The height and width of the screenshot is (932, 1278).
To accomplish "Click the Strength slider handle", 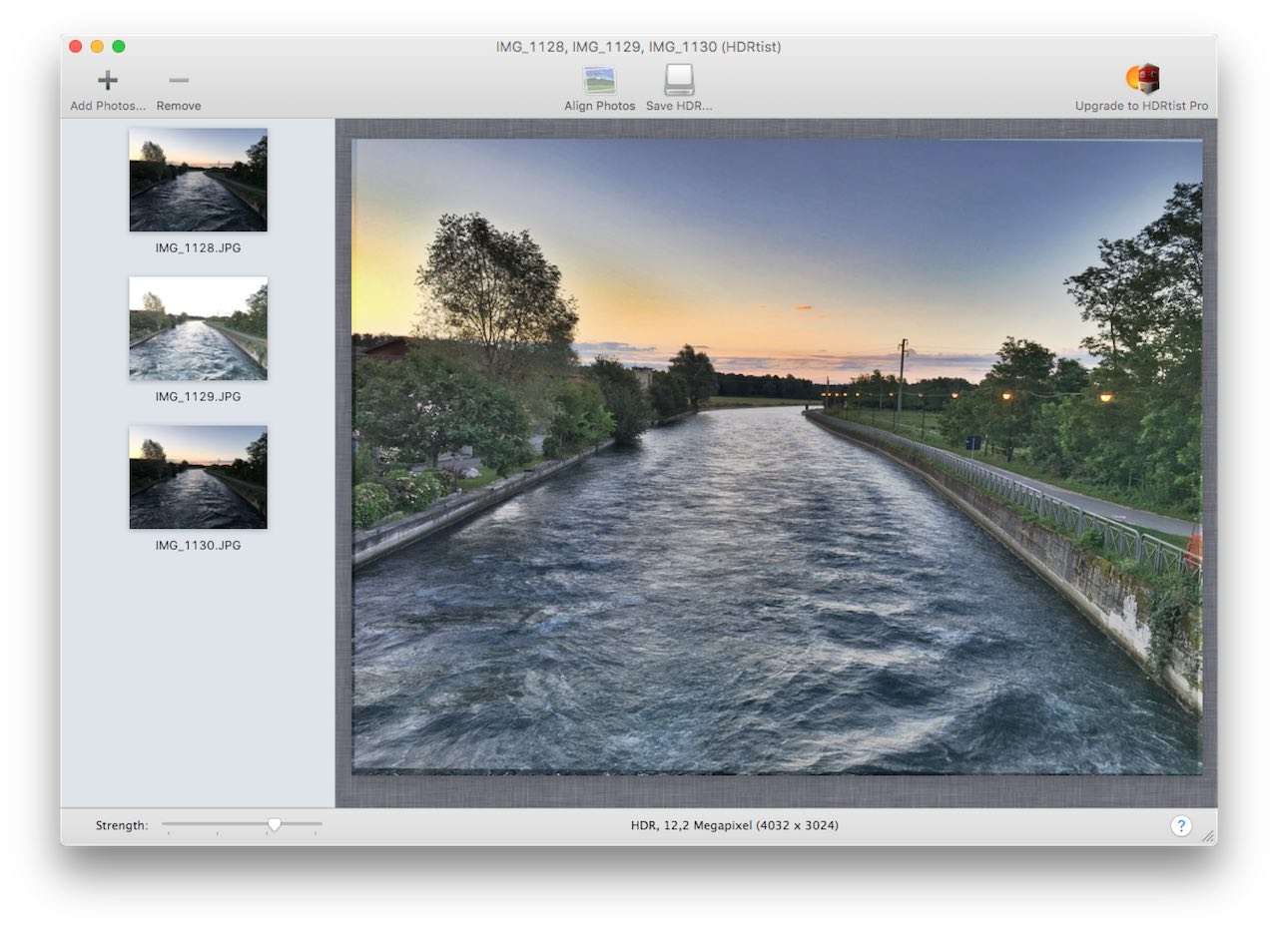I will click(274, 825).
